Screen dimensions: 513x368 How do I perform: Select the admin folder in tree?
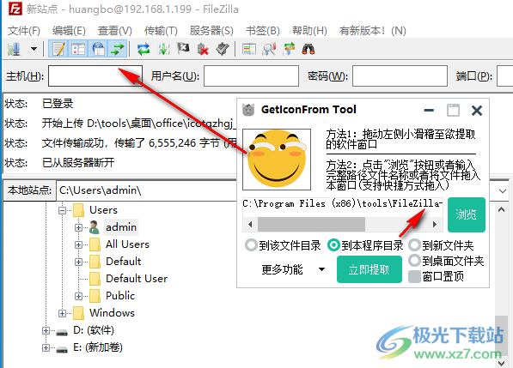pos(121,227)
